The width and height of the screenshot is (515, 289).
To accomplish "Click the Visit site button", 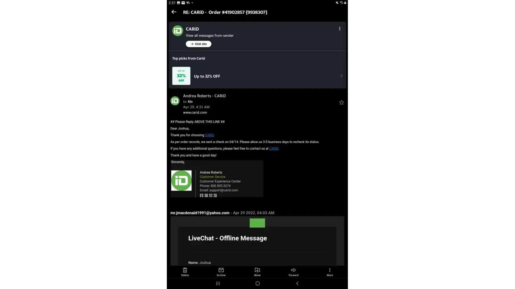I will click(198, 44).
